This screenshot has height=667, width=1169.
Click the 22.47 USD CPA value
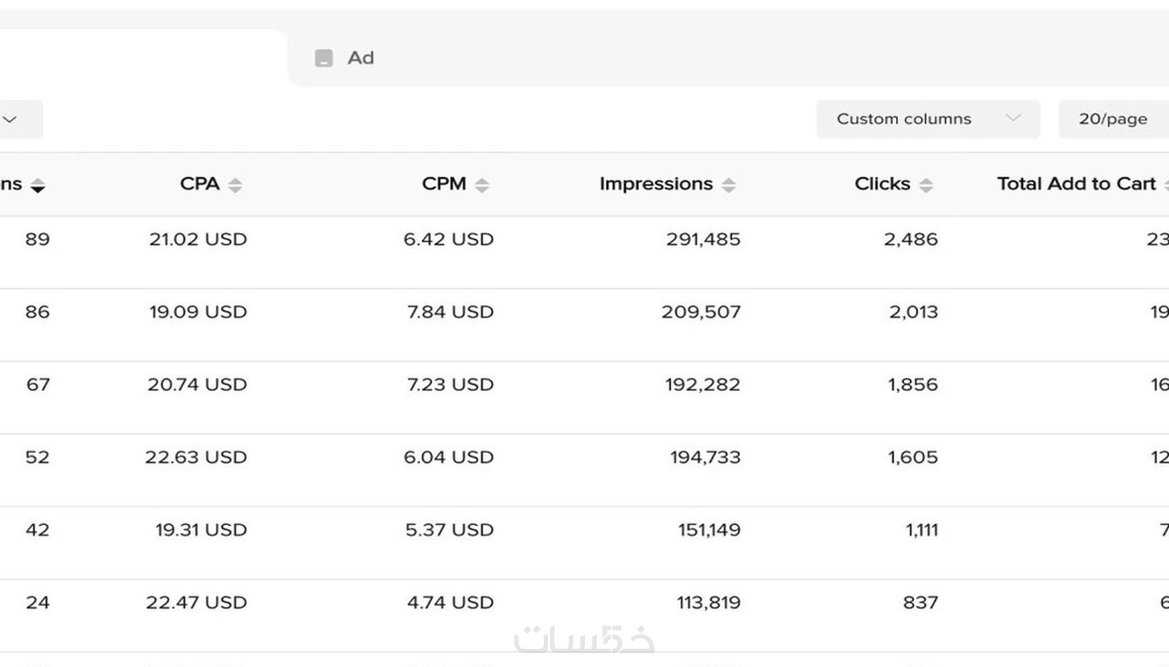(x=196, y=603)
